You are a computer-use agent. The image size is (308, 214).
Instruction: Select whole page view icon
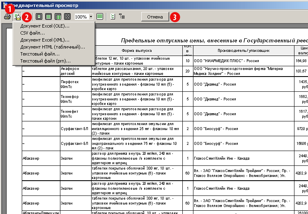39,17
